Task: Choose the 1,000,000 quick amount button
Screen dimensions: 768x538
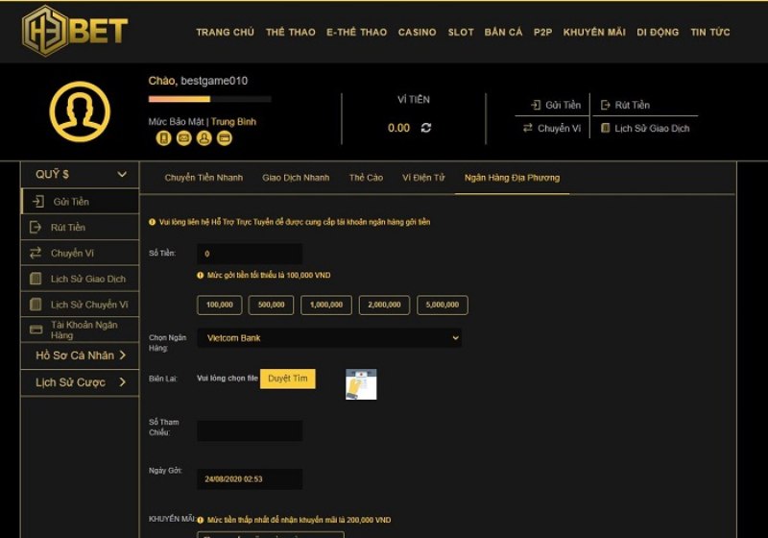Action: click(326, 305)
